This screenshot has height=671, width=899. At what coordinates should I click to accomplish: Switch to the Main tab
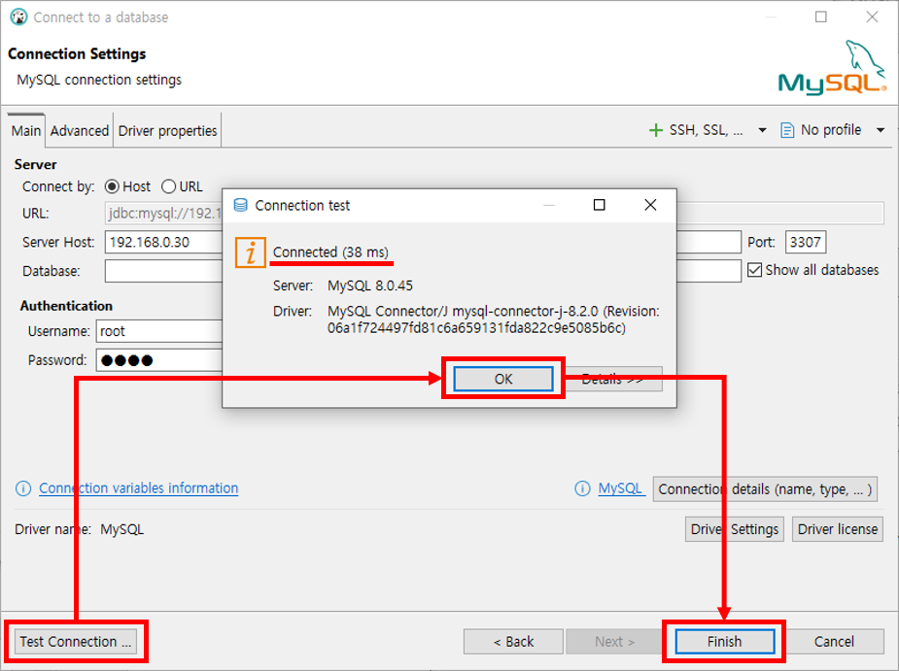point(26,131)
